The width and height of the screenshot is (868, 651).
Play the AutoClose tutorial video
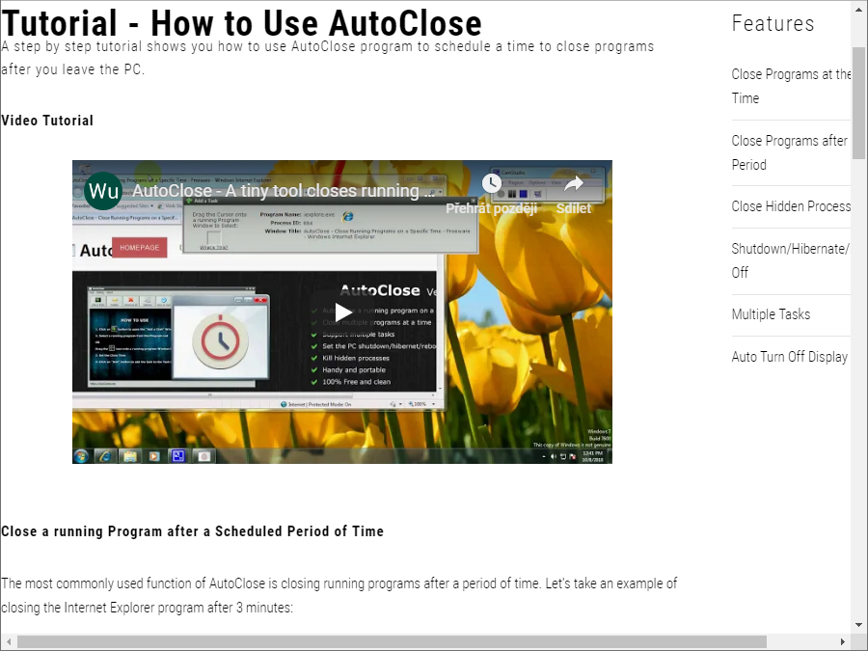click(x=342, y=312)
